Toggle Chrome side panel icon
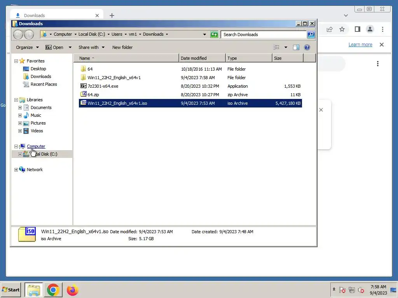398x298 pixels. point(358,29)
